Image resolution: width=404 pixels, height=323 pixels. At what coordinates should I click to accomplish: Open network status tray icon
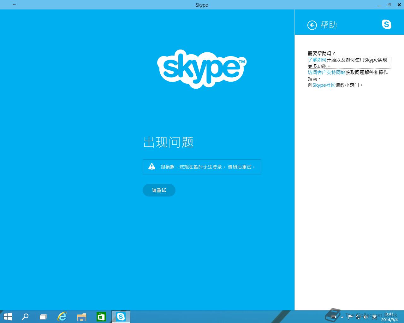[358, 317]
